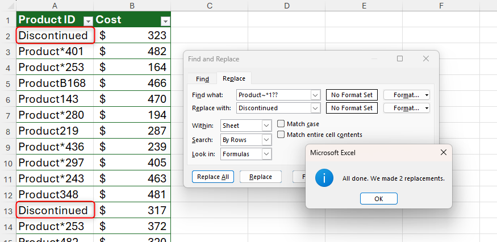Image resolution: width=497 pixels, height=242 pixels.
Task: Select the Replace tab
Action: tap(234, 78)
